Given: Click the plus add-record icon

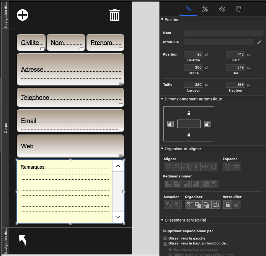Looking at the screenshot, I should point(23,15).
